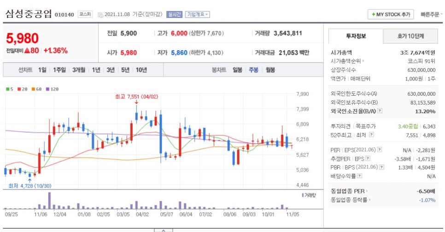Screen dimensions: 445x232
Task: Click 코스피 91위 ranking value
Action: [x=422, y=61]
